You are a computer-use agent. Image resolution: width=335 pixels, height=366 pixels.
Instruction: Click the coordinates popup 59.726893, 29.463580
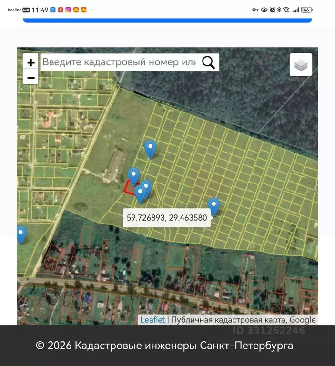click(167, 218)
